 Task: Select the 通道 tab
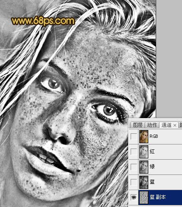coord(166,125)
